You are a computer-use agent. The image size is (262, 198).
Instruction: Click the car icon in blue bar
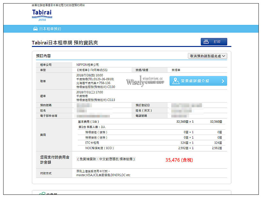[x=35, y=29]
